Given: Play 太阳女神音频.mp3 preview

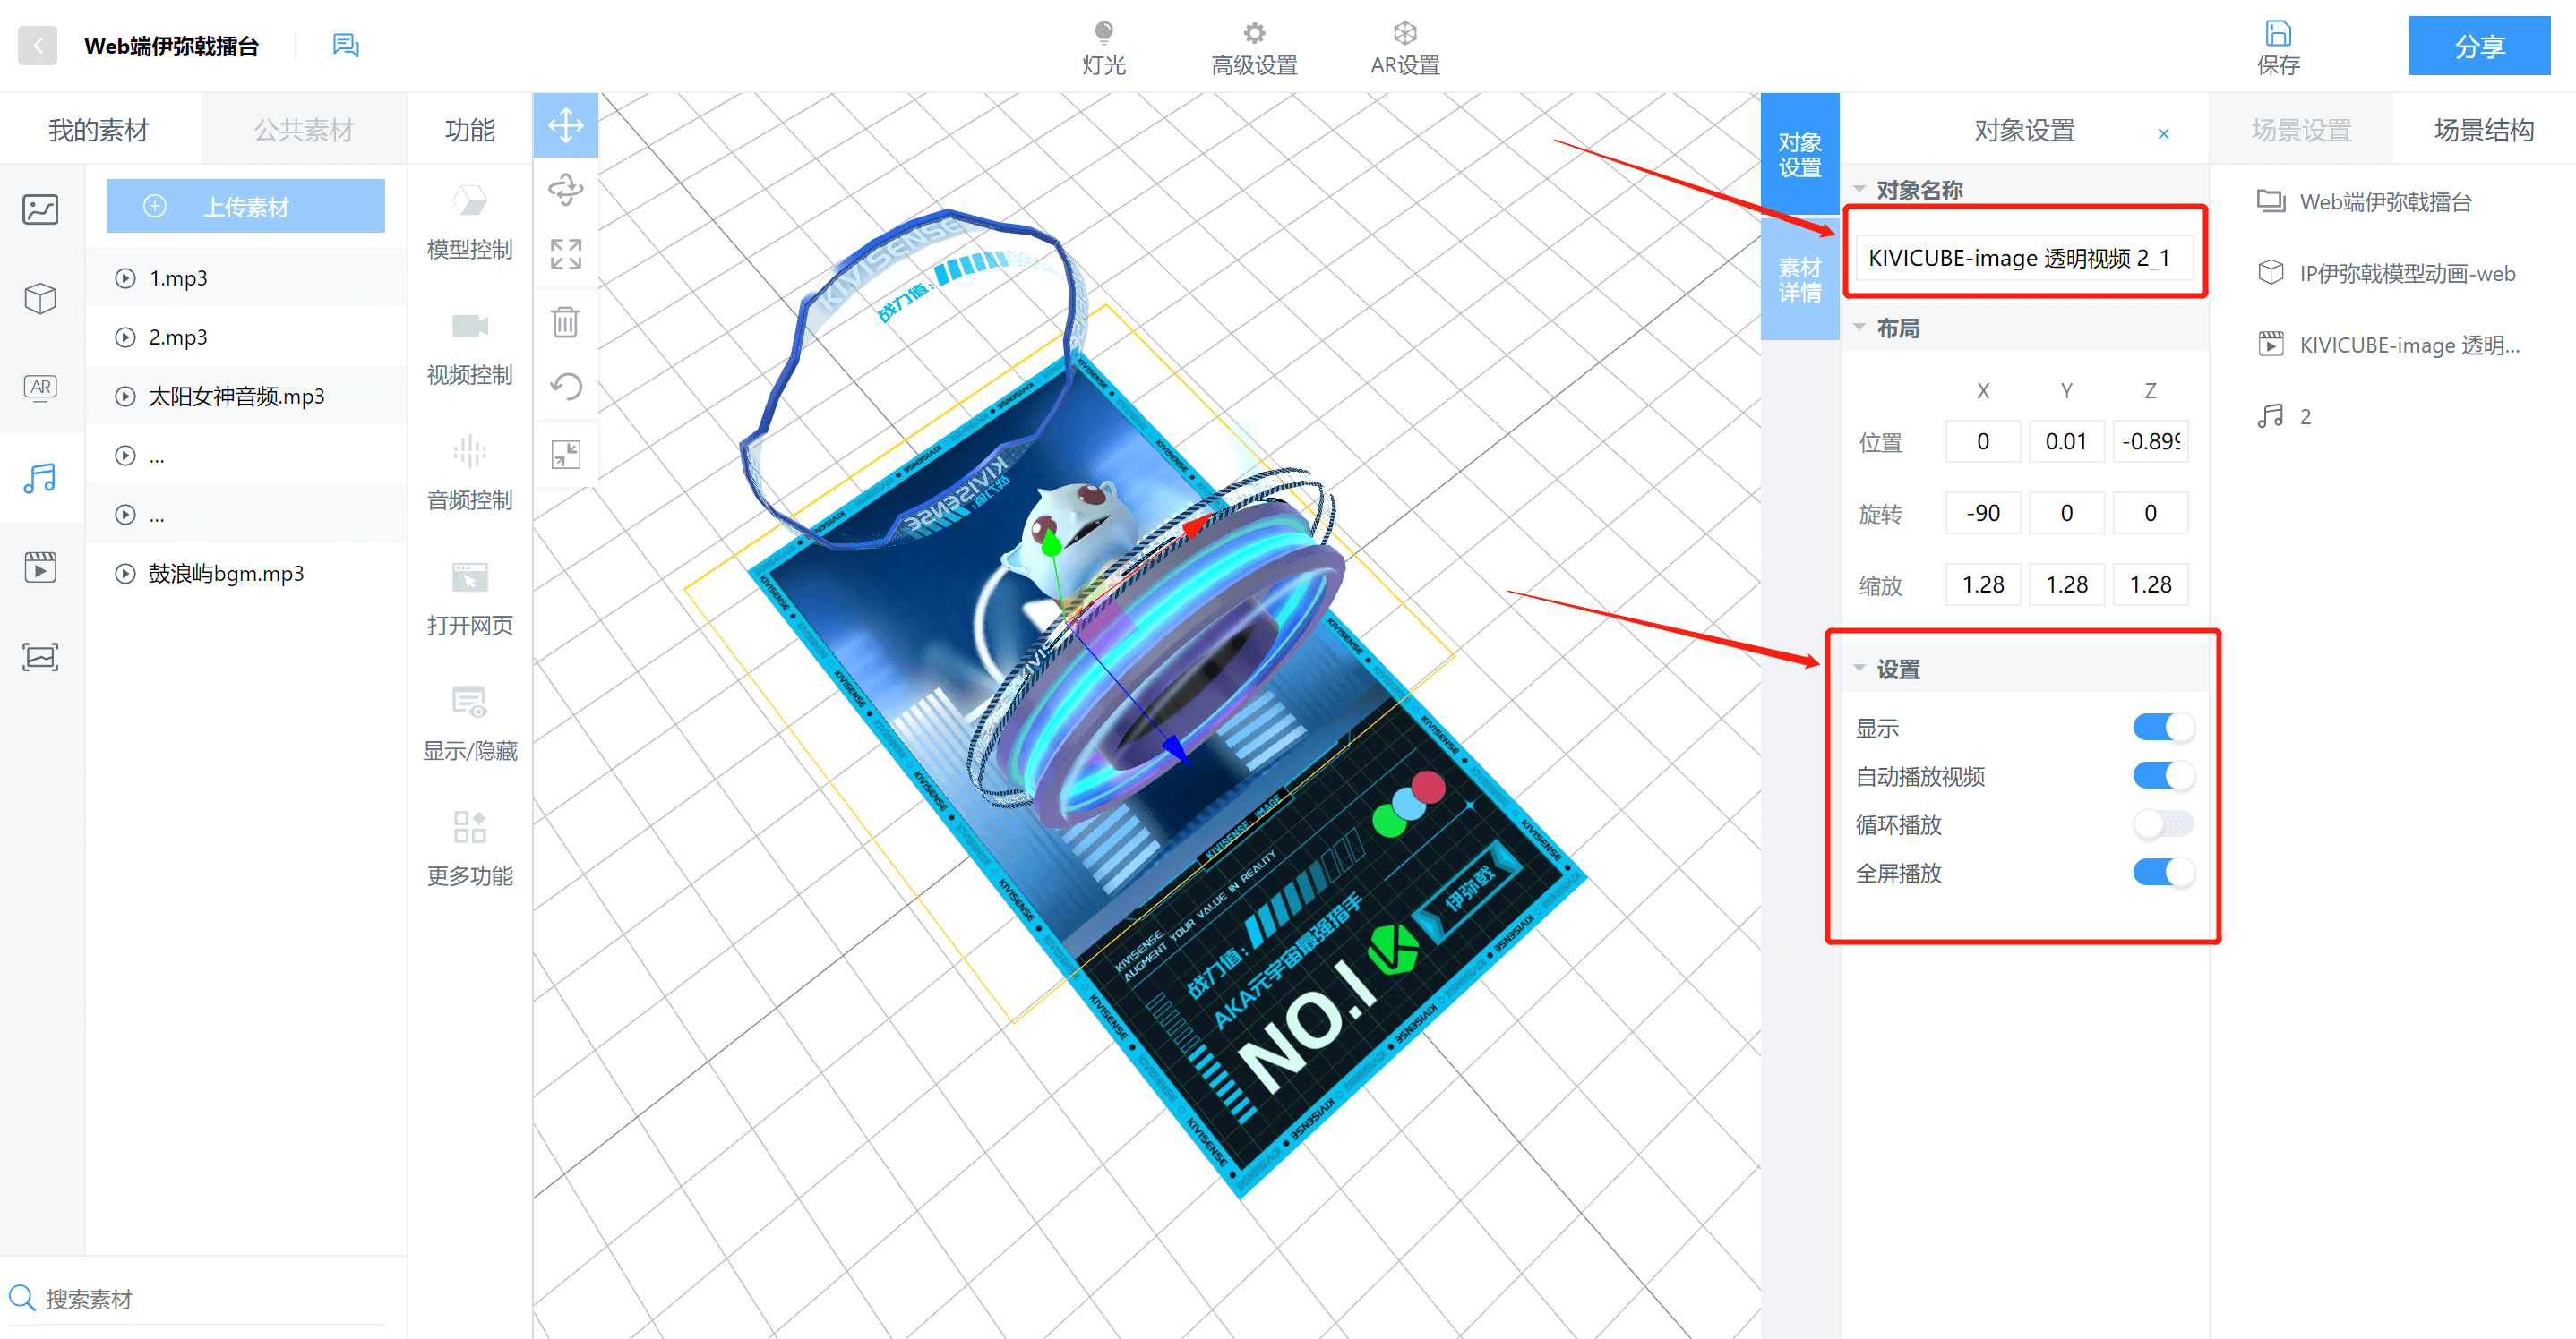Looking at the screenshot, I should [125, 396].
